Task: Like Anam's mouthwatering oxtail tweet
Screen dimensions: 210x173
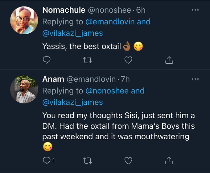Action: [x=128, y=160]
